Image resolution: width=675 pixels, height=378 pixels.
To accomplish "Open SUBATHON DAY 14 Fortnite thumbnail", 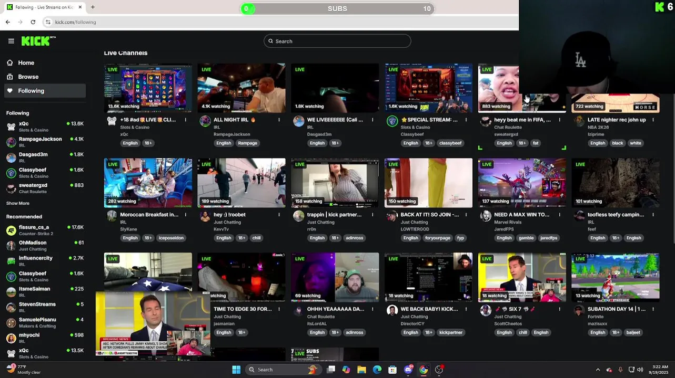I will [x=616, y=277].
